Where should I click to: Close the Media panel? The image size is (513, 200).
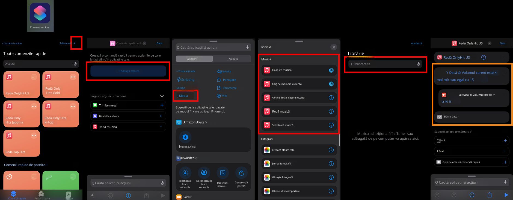click(x=334, y=47)
